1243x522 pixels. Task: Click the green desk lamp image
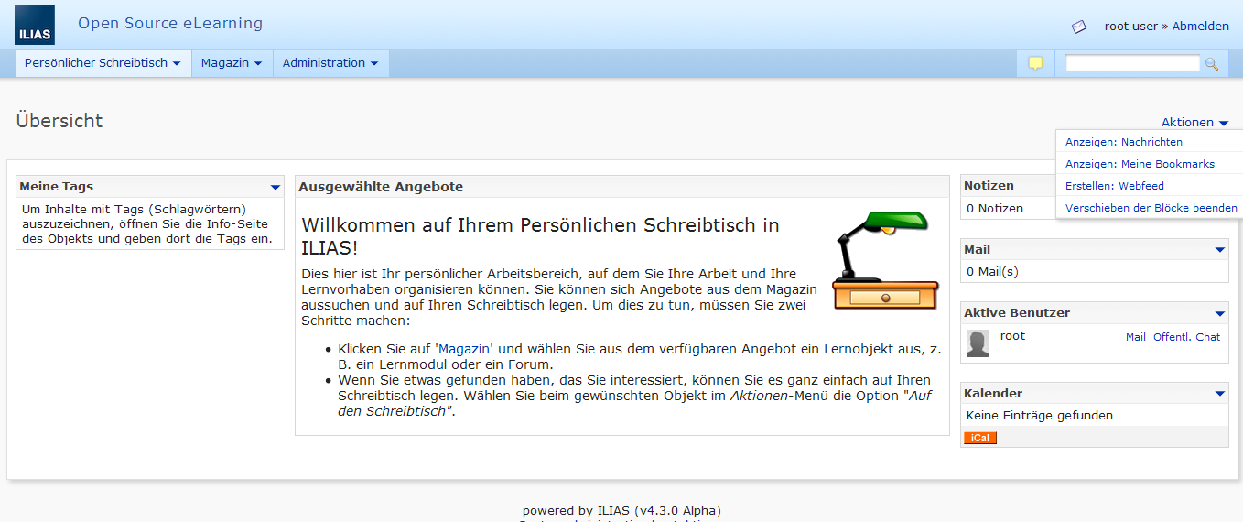click(x=885, y=260)
